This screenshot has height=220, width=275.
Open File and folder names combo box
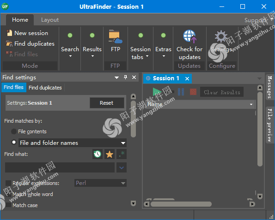[73, 143]
